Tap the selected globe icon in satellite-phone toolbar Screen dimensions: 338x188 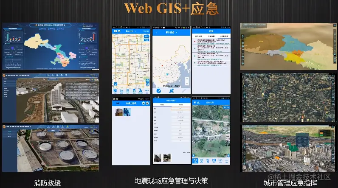click(195, 161)
